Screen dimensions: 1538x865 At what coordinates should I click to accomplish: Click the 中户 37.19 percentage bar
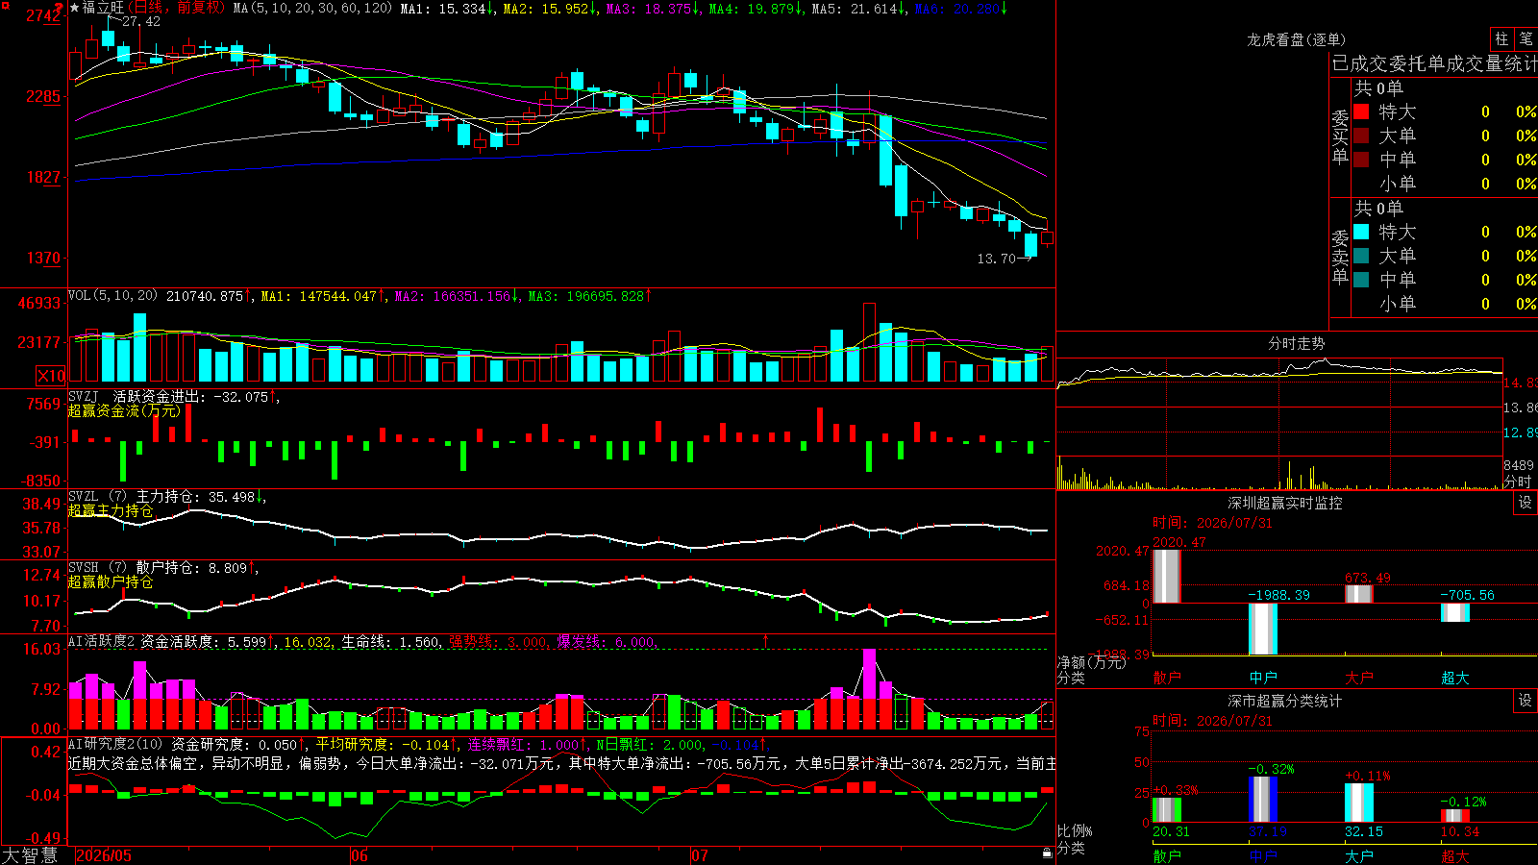click(1262, 800)
